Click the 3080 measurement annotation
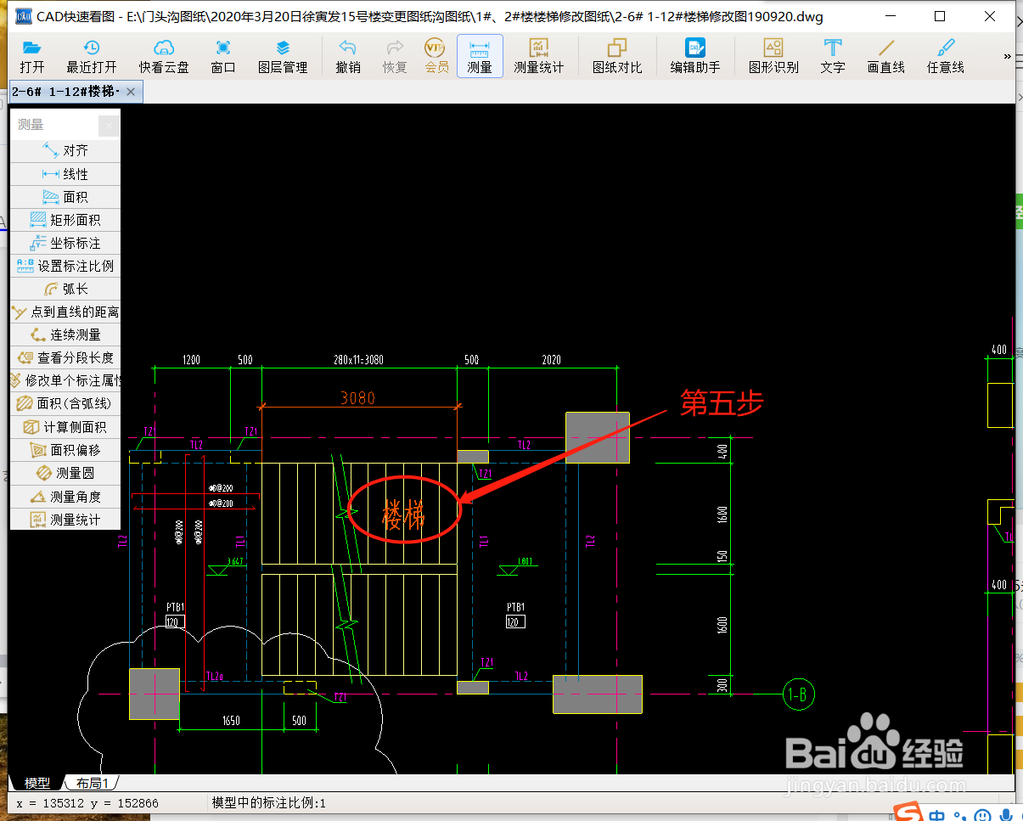This screenshot has height=821, width=1023. (357, 397)
